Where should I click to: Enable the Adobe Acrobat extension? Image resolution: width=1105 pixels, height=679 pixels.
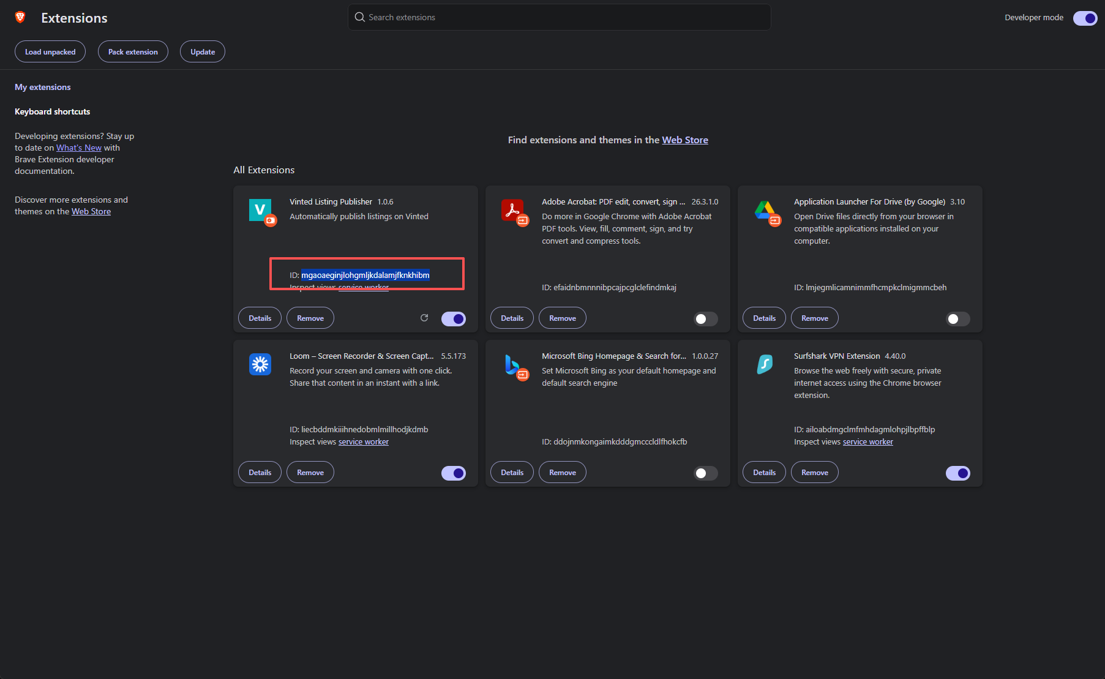(706, 318)
